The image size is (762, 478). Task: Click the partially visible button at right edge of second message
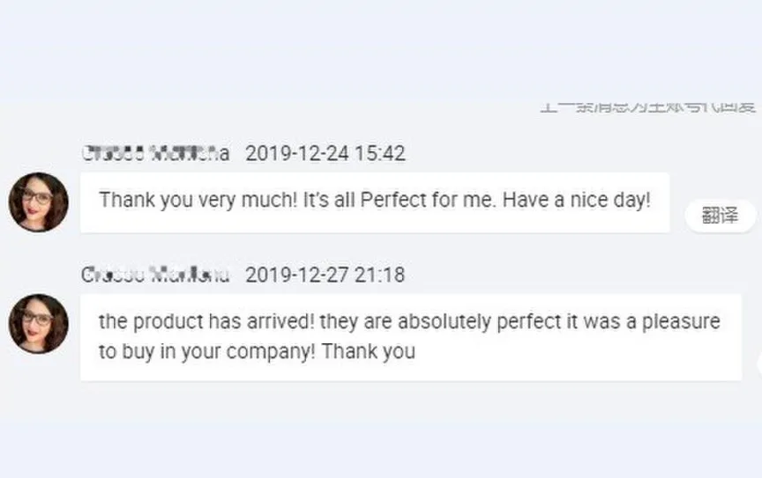[758, 361]
